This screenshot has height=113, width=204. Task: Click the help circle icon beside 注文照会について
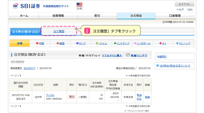pos(158,65)
